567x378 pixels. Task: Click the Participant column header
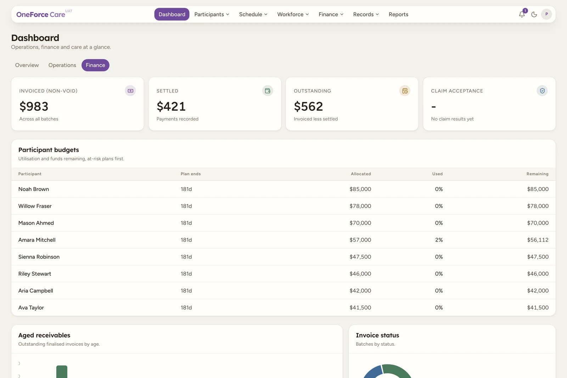pyautogui.click(x=30, y=174)
